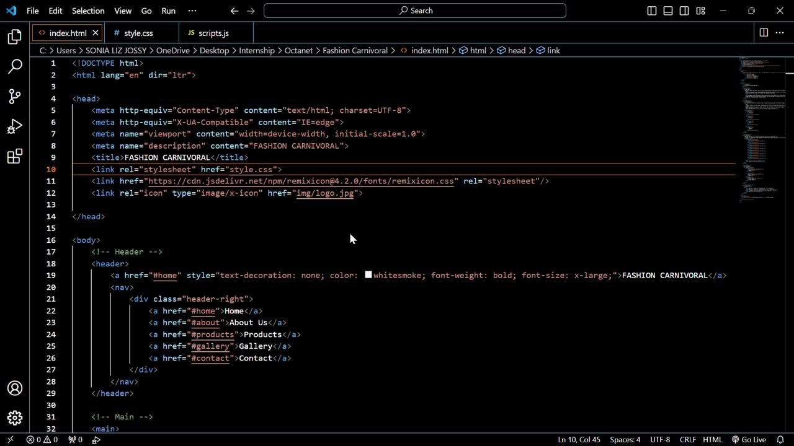The width and height of the screenshot is (794, 446).
Task: Click the Search command center box
Action: (x=415, y=11)
